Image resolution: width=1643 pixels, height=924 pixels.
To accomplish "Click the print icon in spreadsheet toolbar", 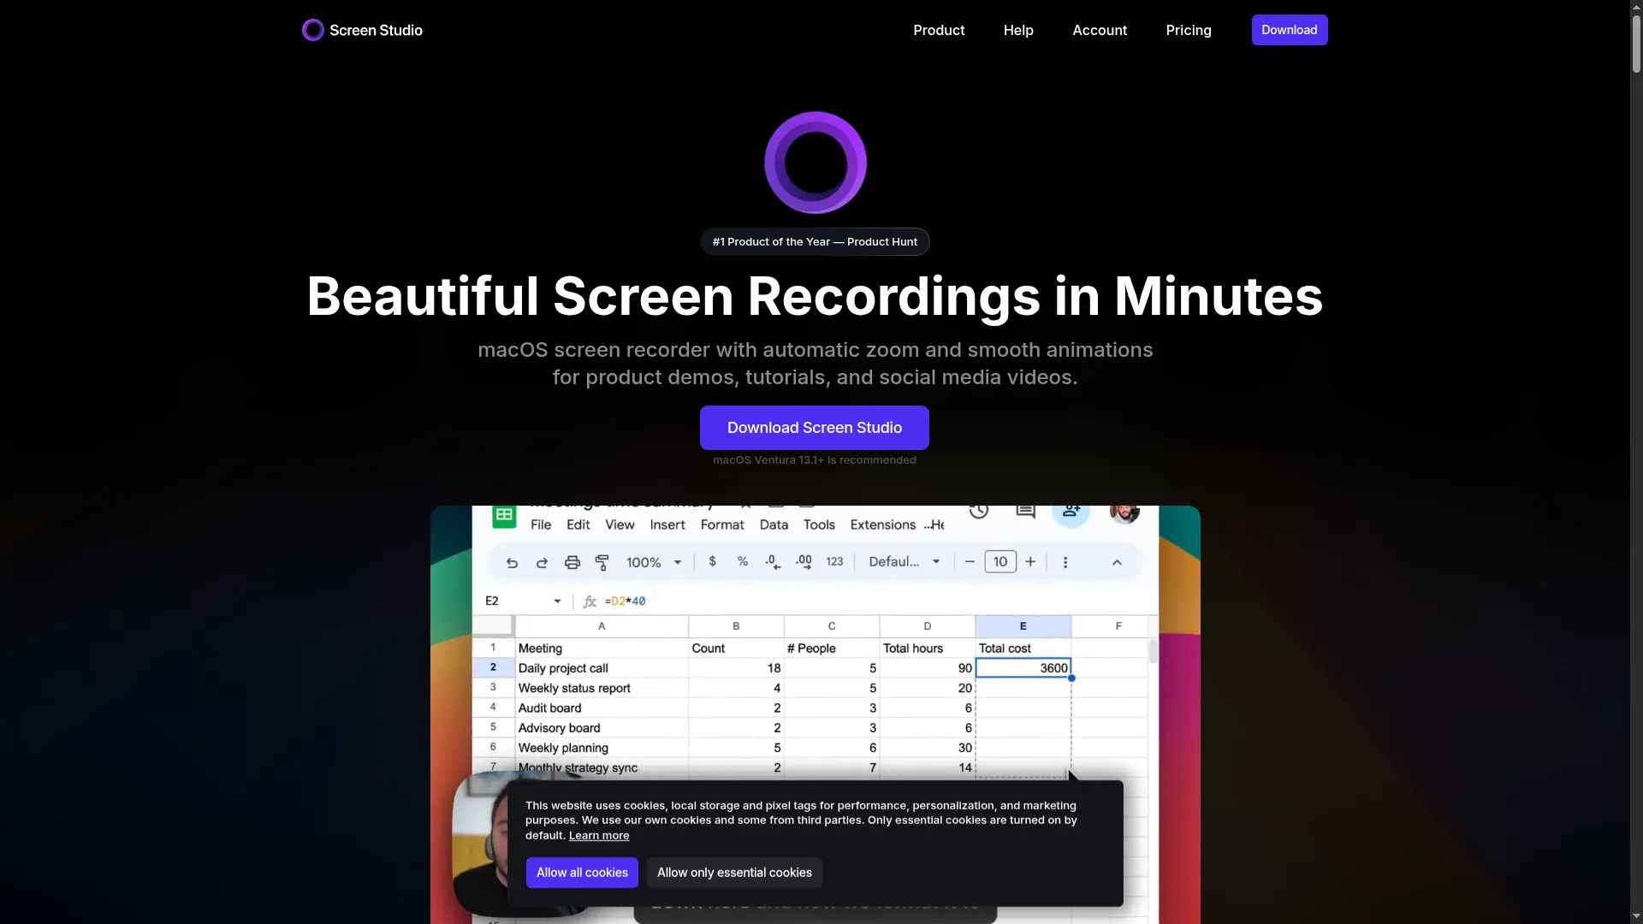I will point(572,562).
